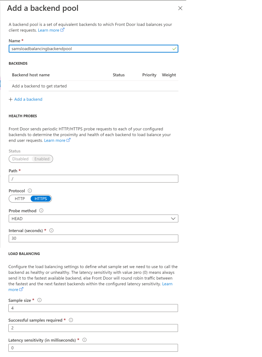Set health probe status to Disabled
Screen dimensions: 262x357
coord(20,159)
